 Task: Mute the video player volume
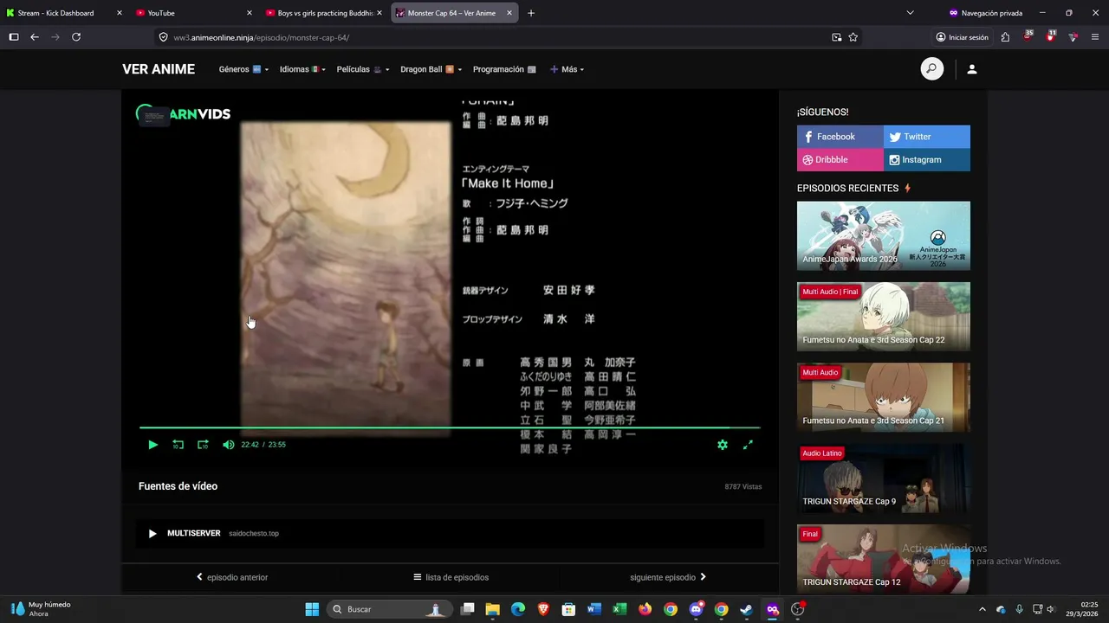point(228,445)
